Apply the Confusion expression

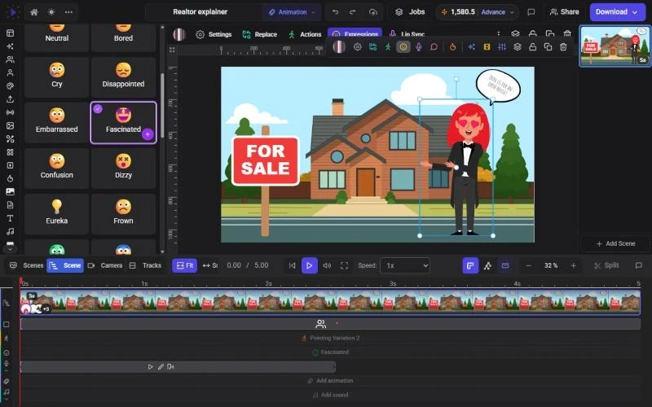coord(56,168)
